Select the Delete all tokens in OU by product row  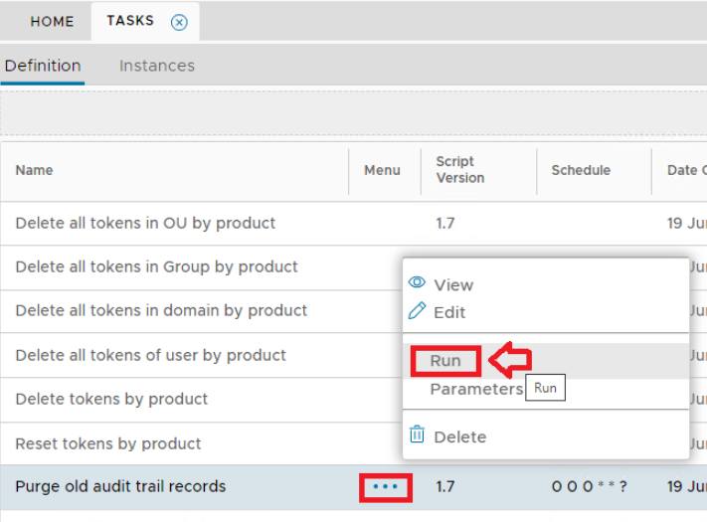click(145, 223)
